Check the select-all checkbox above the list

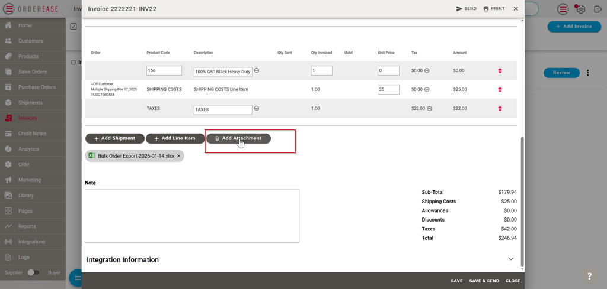pyautogui.click(x=74, y=27)
